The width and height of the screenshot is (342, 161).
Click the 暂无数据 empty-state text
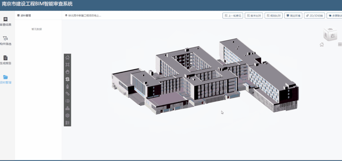click(x=37, y=29)
